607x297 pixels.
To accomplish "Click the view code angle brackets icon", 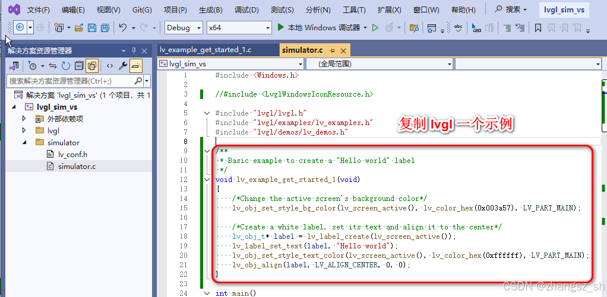I will 110,66.
